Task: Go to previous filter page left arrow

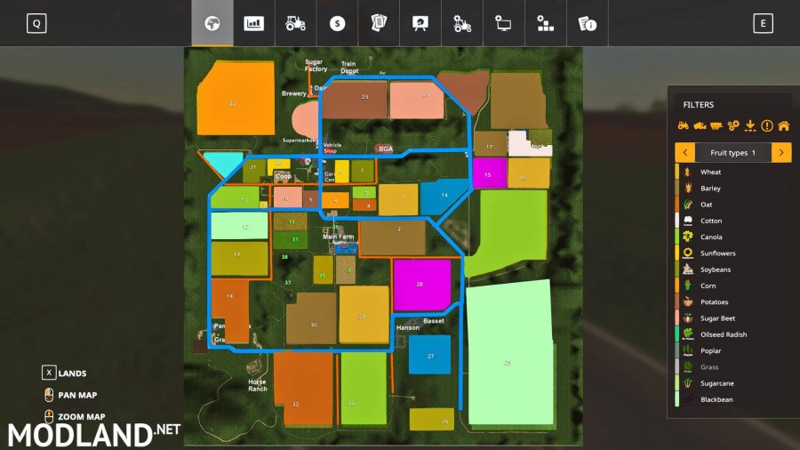Action: [x=684, y=153]
